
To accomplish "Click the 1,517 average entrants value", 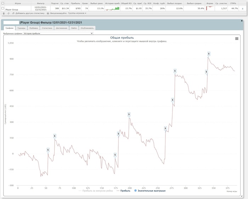I will coord(224,8).
